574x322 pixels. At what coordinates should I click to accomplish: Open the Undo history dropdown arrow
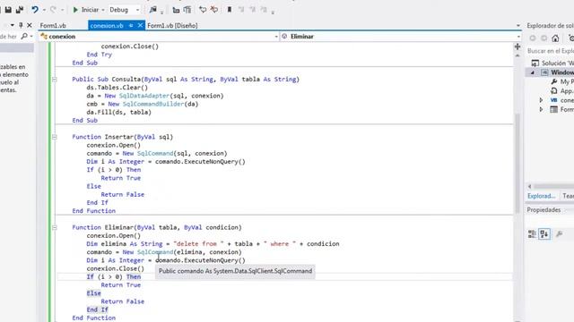tap(44, 10)
